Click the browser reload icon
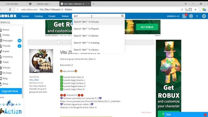The image size is (208, 117). 18,9
